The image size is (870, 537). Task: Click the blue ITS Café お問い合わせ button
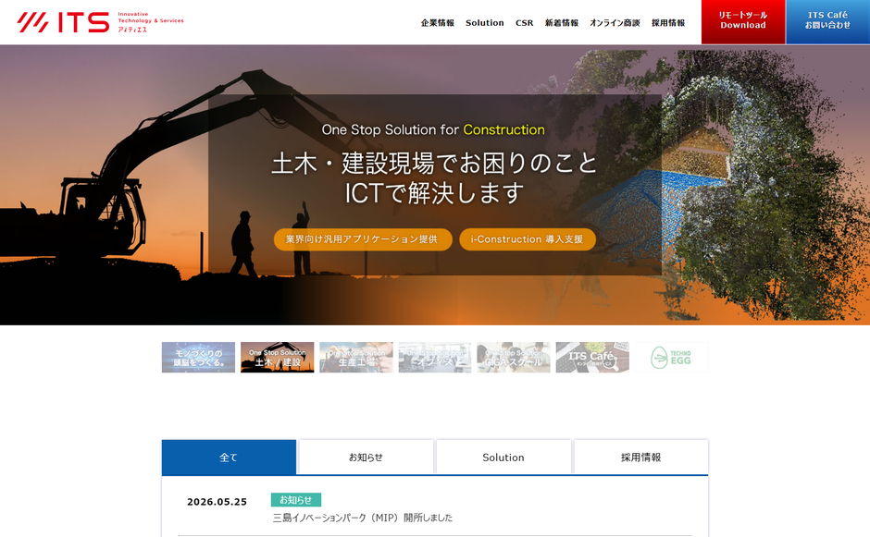tap(827, 21)
